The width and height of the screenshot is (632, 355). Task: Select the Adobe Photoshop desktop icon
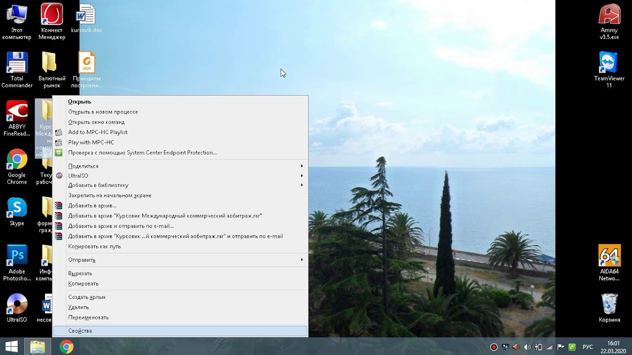(17, 263)
